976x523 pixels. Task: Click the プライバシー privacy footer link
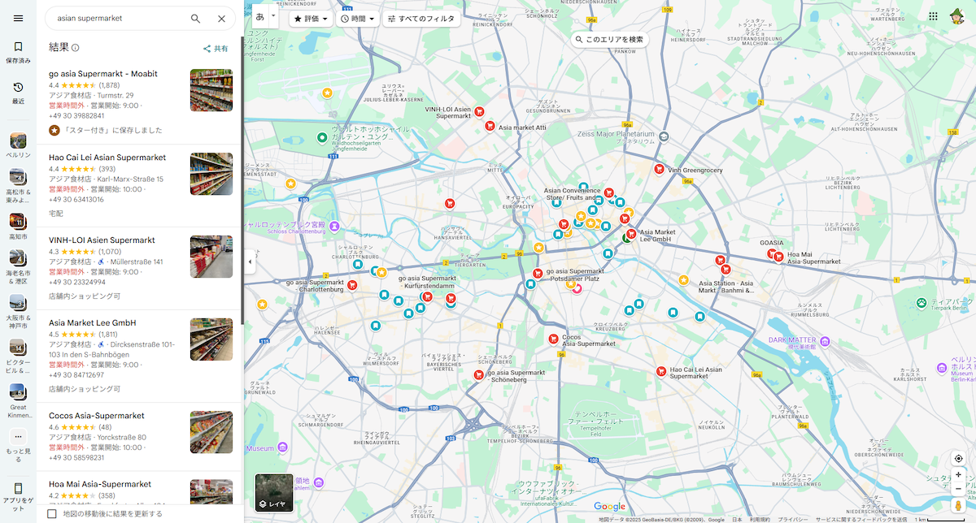pyautogui.click(x=791, y=519)
